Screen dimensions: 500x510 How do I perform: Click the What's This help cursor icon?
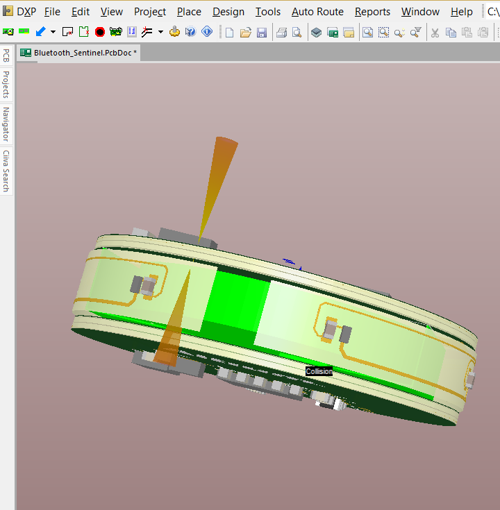tap(191, 31)
